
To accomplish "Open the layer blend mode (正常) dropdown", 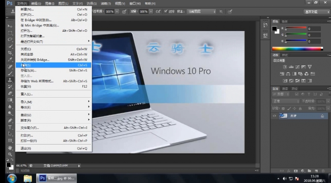I will [x=285, y=101].
